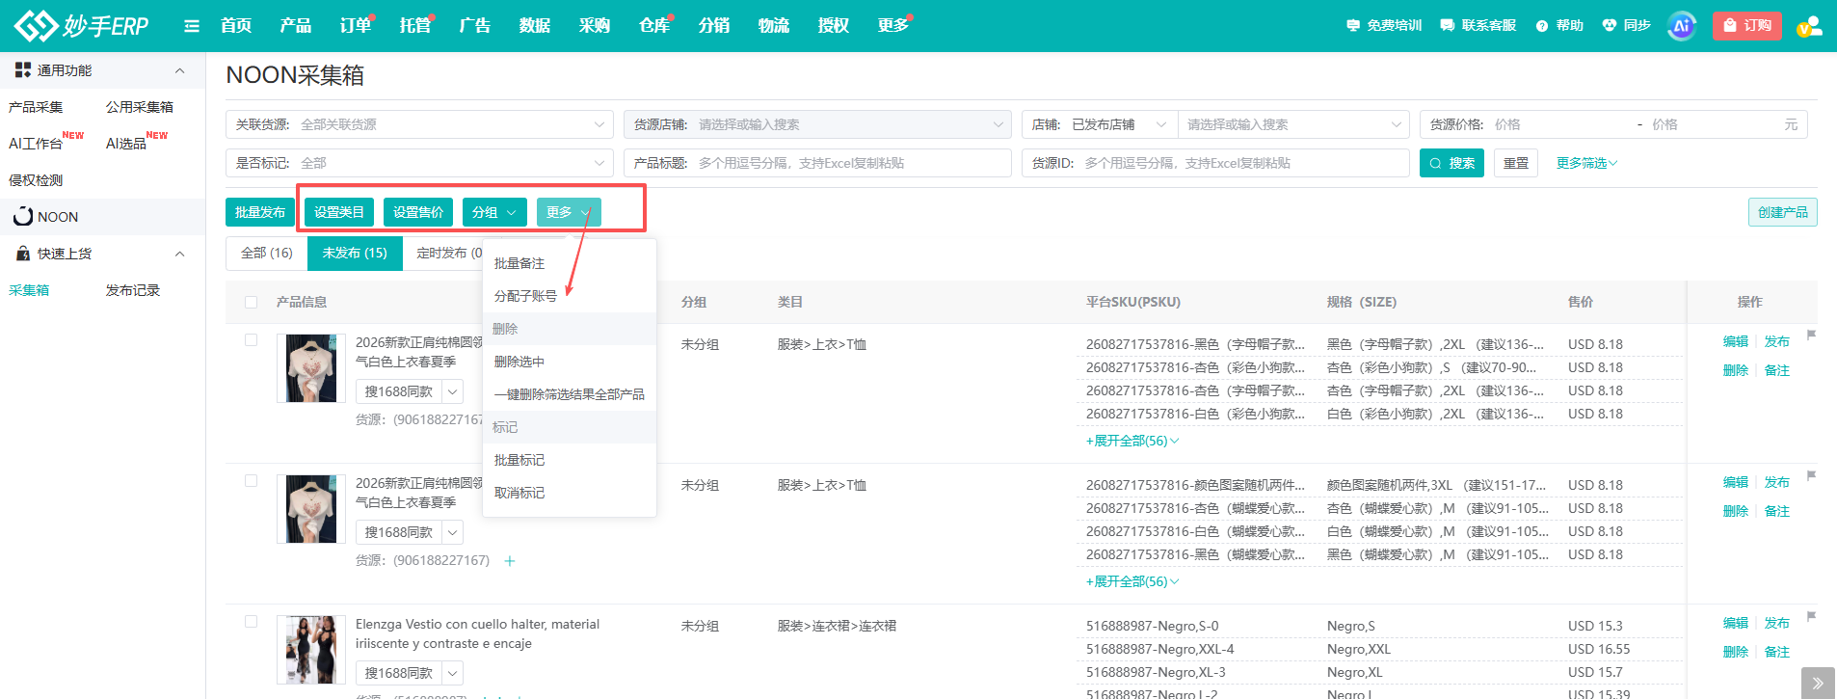
Task: Open the 分组 dropdown button
Action: (494, 212)
